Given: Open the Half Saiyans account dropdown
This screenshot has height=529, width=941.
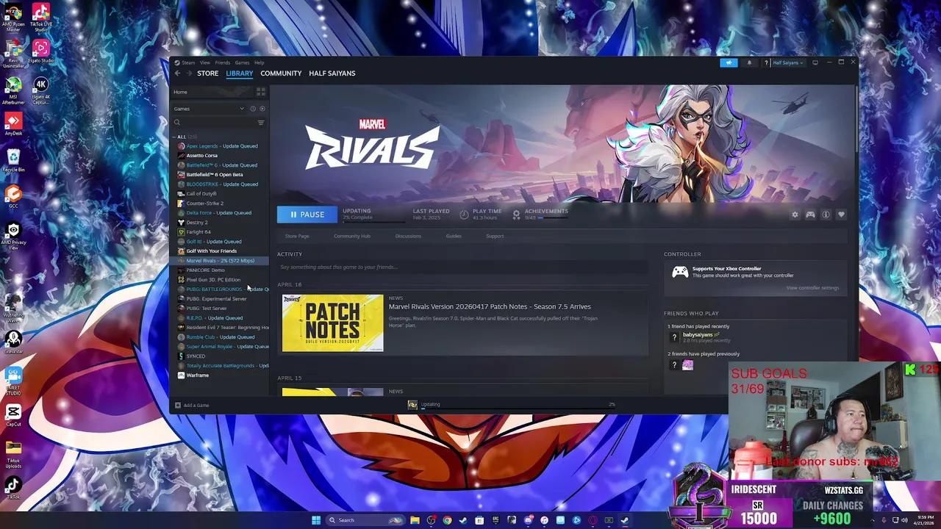Looking at the screenshot, I should click(x=787, y=62).
